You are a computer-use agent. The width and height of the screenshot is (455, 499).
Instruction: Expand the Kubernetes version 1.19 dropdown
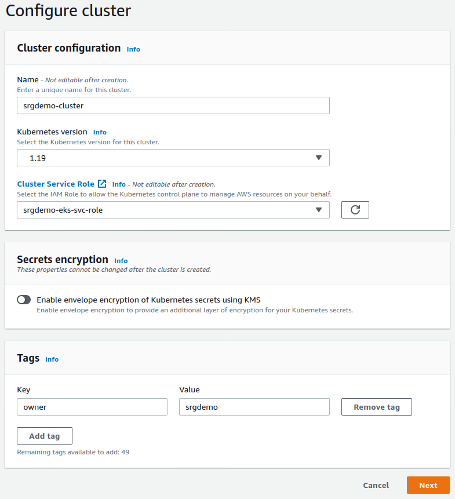(173, 158)
